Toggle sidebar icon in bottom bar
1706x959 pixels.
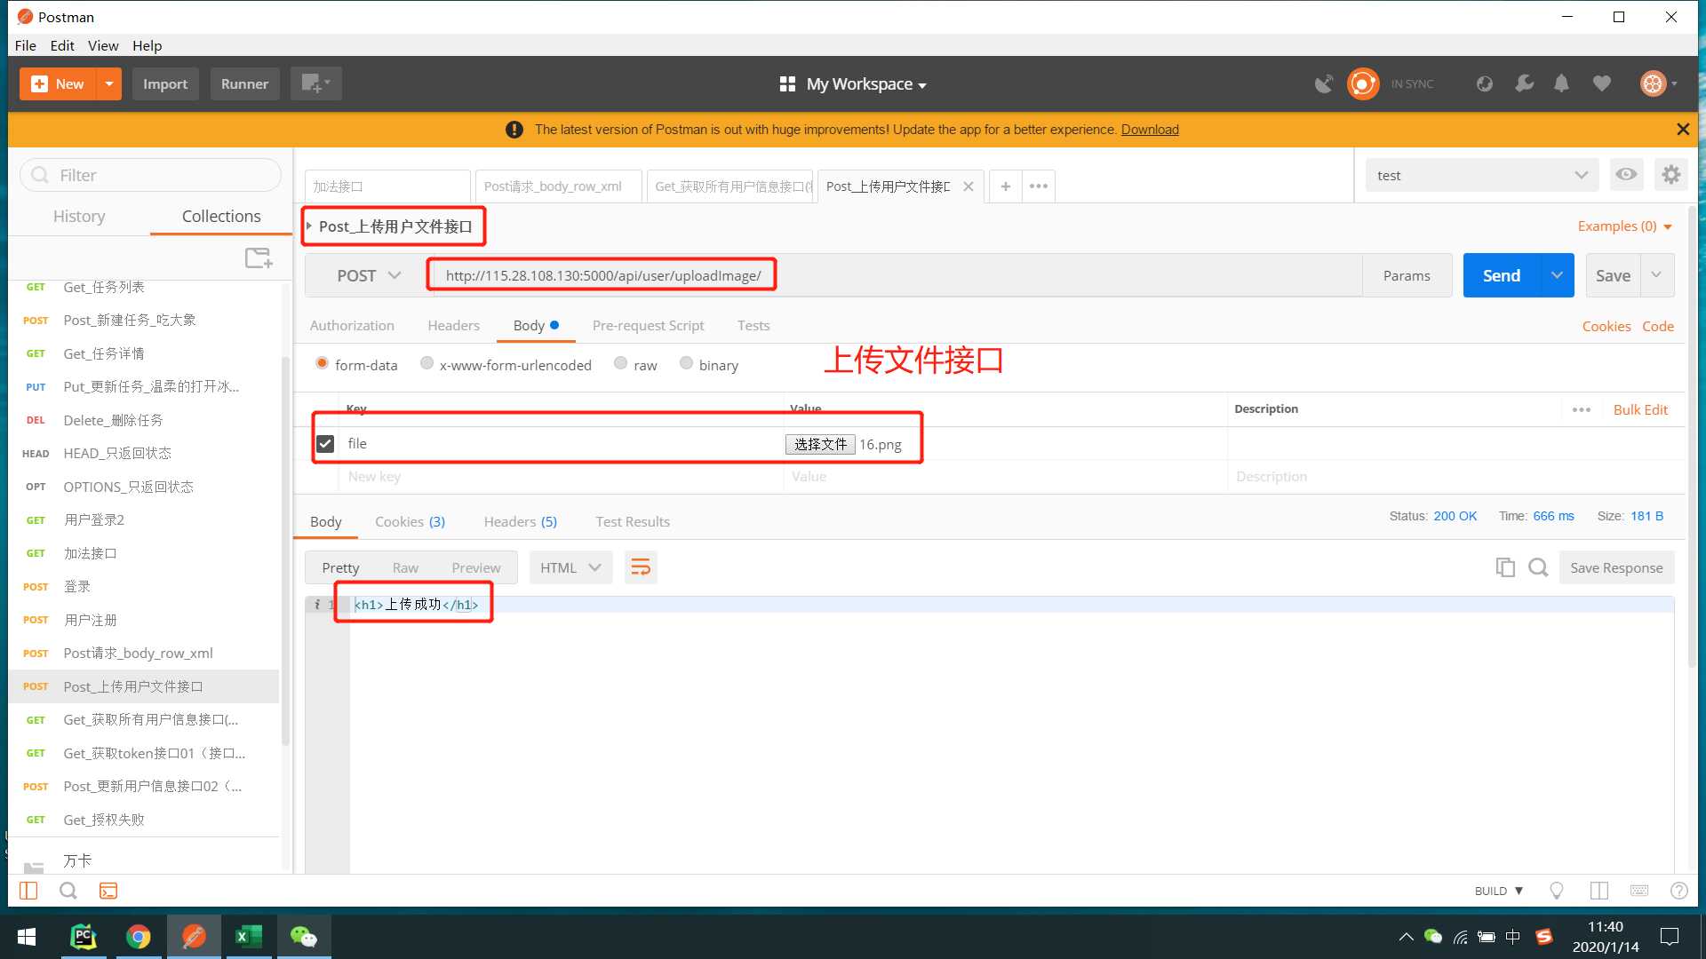pyautogui.click(x=28, y=891)
